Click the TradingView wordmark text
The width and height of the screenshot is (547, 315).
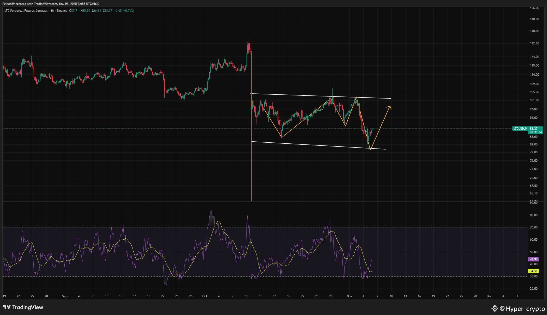pos(28,307)
